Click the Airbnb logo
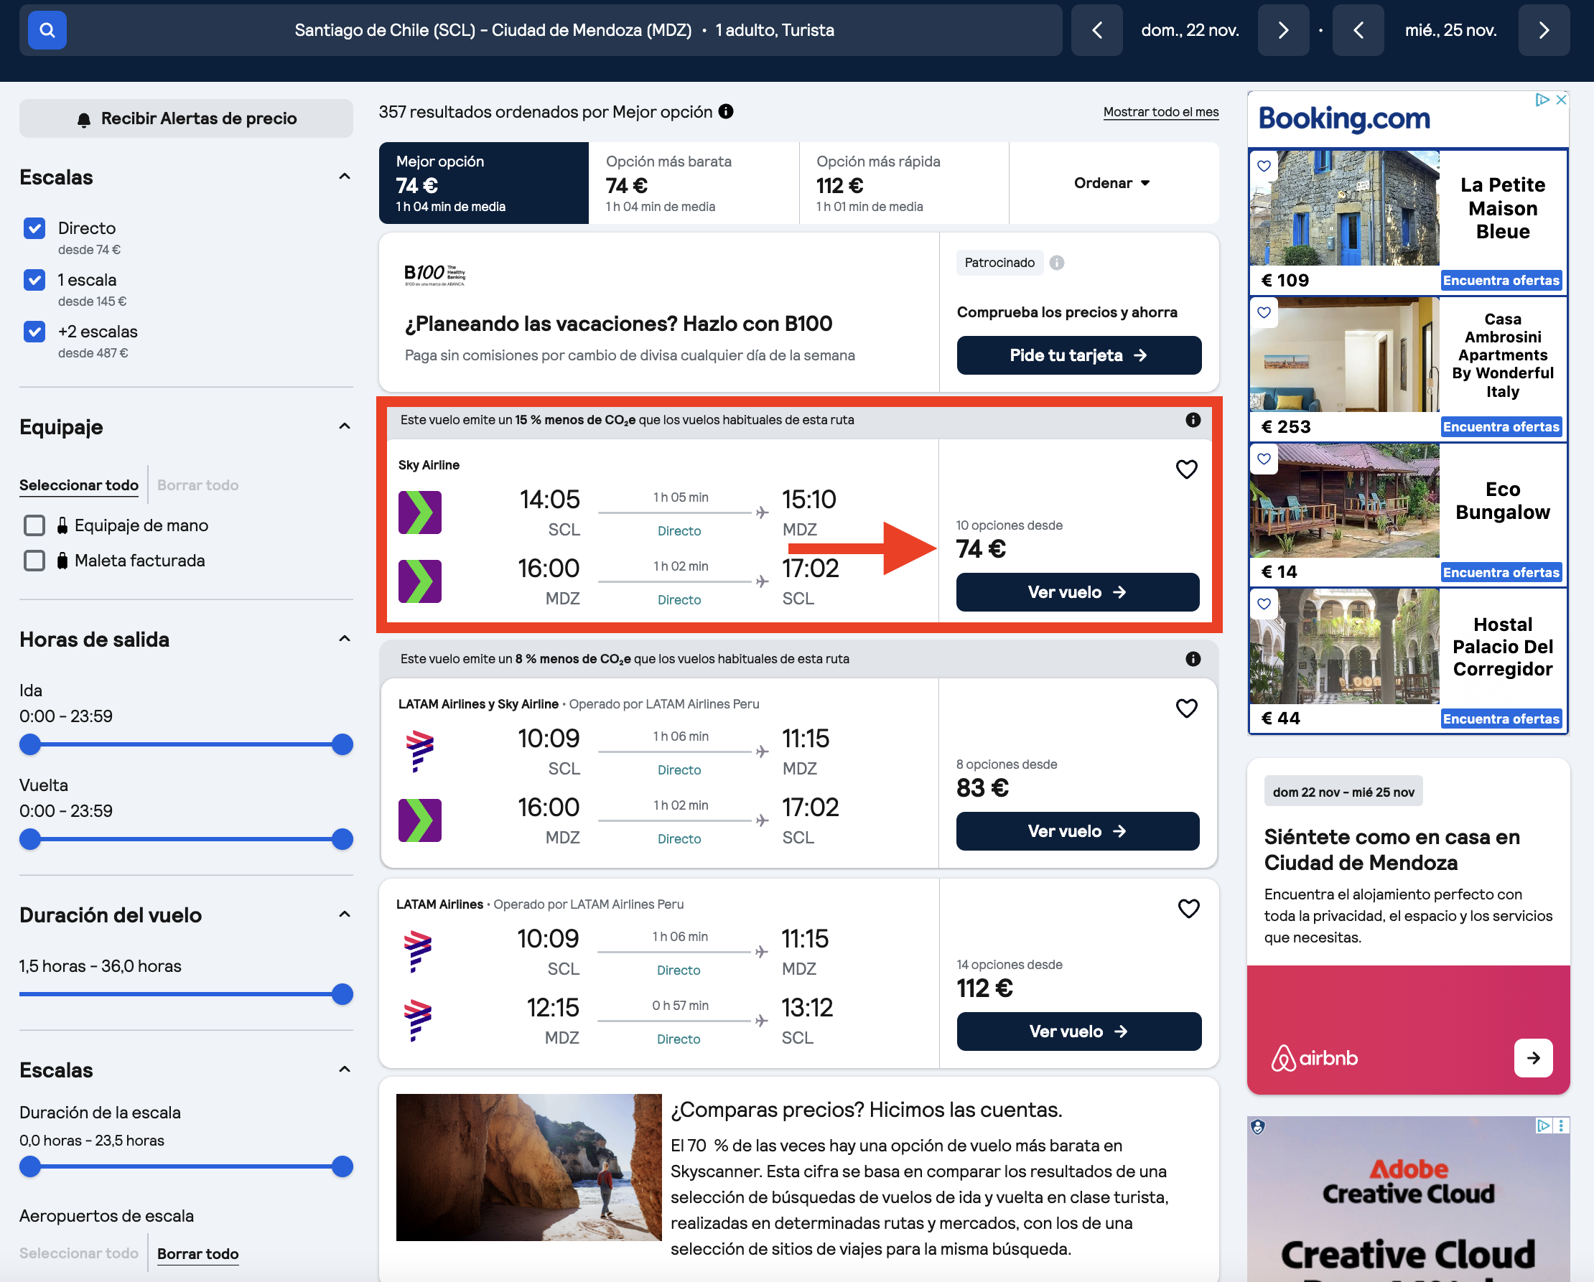The height and width of the screenshot is (1282, 1594). 1314,1058
